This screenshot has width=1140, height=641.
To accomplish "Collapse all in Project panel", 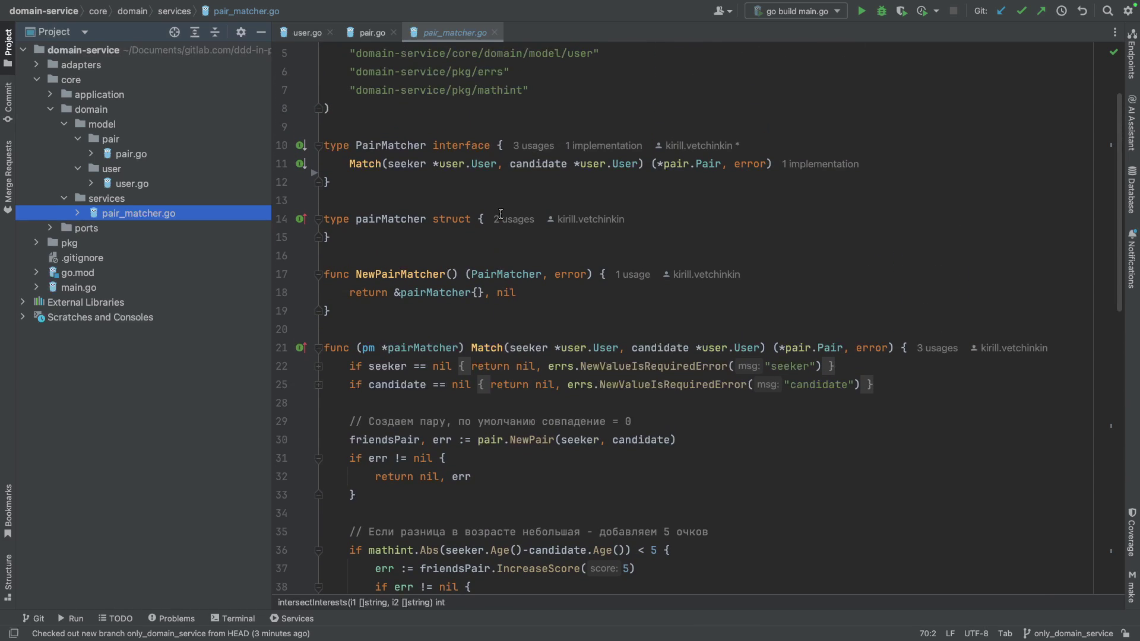I will point(215,32).
